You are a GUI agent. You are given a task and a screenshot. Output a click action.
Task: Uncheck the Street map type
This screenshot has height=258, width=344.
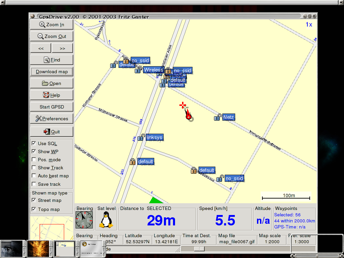coord(34,200)
